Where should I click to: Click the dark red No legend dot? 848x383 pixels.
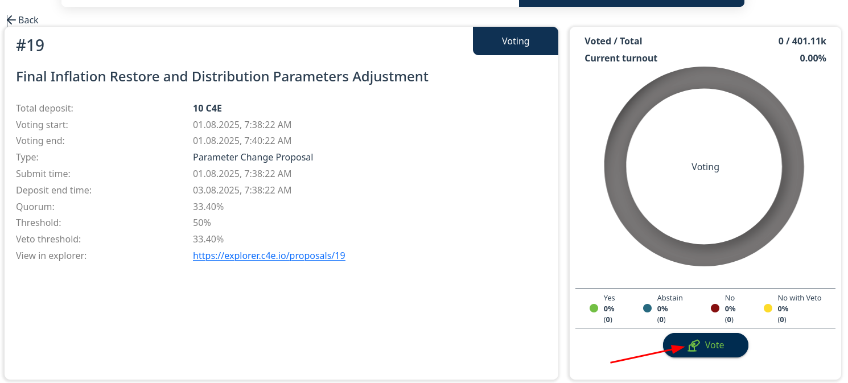point(715,308)
